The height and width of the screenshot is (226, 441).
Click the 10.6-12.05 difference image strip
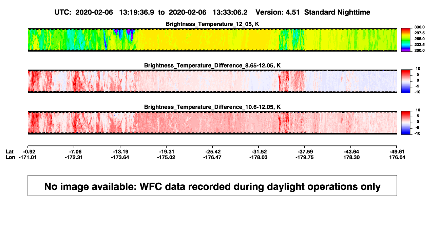pos(212,123)
